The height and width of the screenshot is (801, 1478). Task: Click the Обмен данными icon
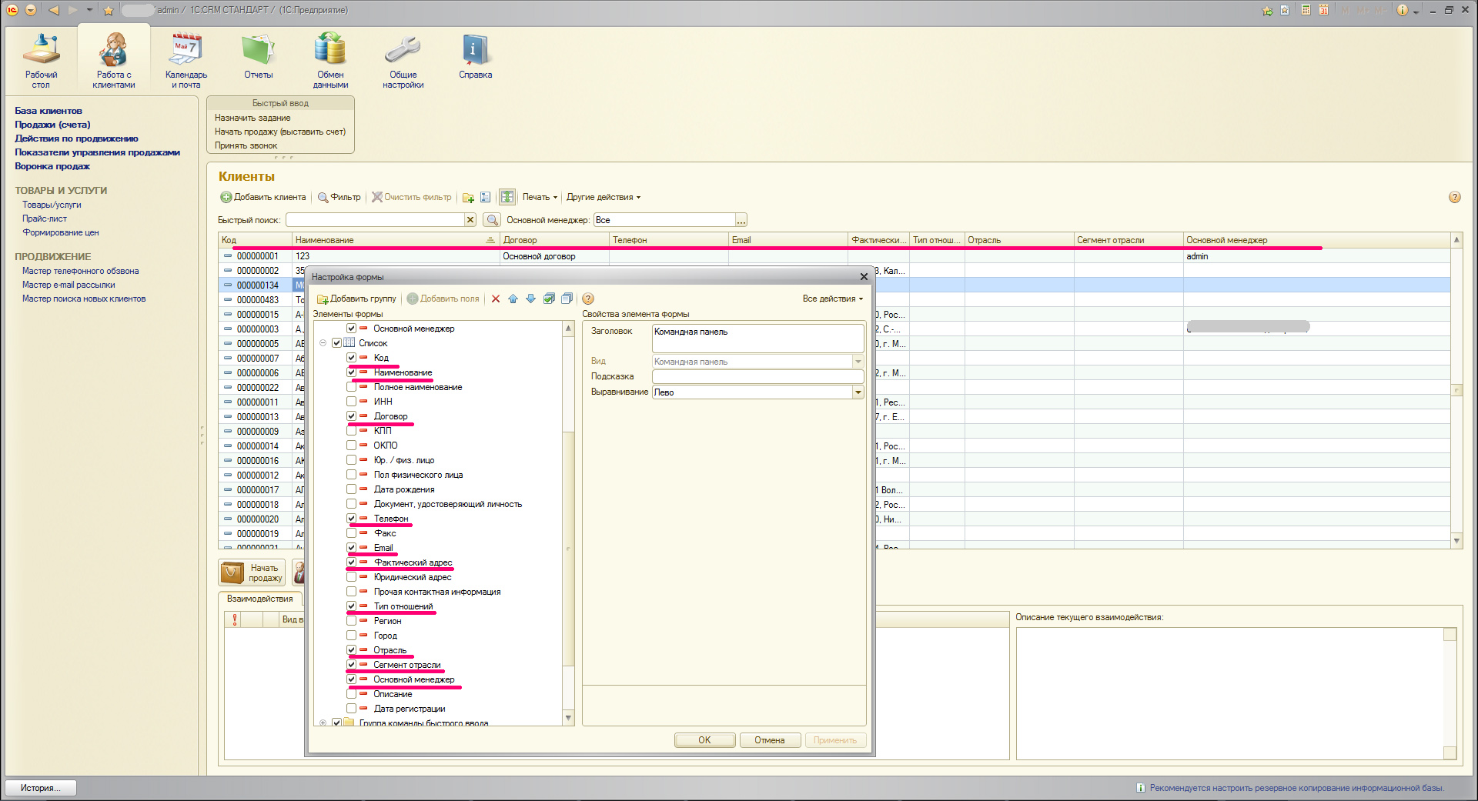click(x=330, y=50)
